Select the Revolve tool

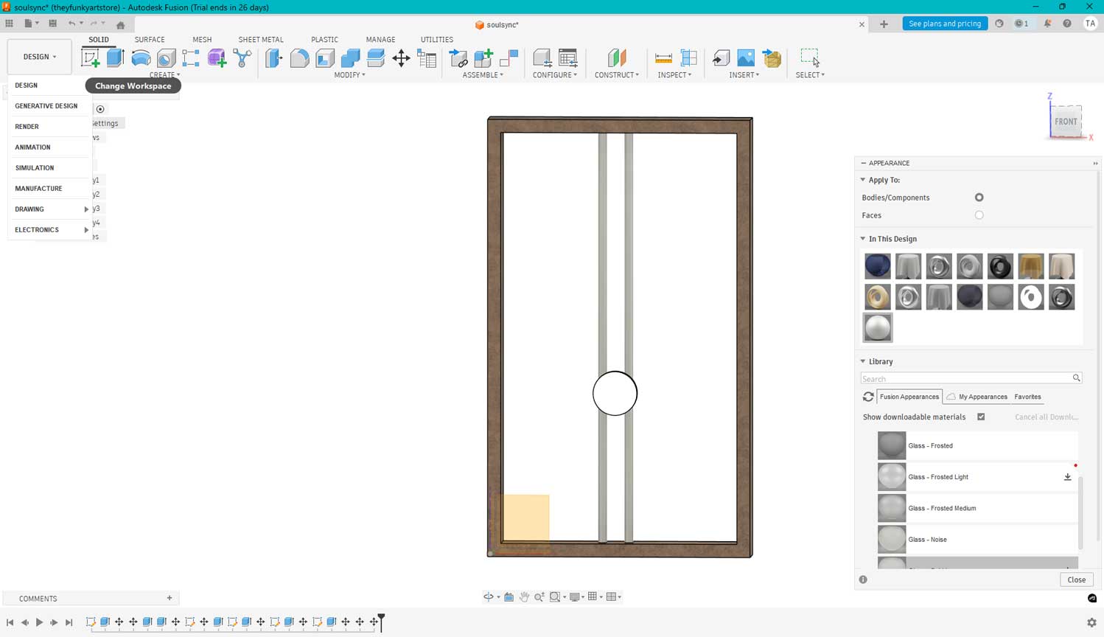pos(141,58)
